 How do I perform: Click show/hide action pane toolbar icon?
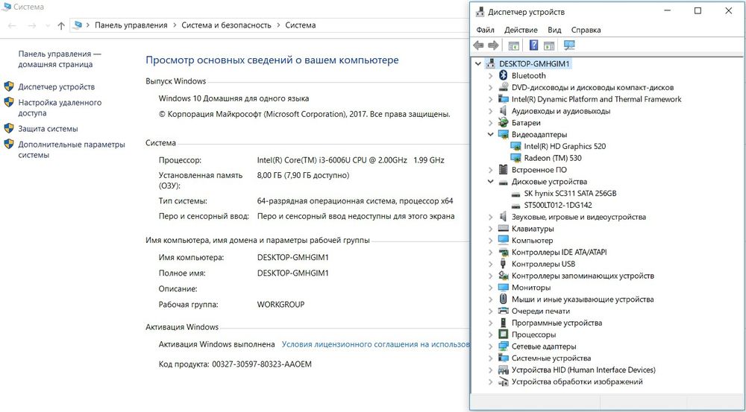[549, 45]
